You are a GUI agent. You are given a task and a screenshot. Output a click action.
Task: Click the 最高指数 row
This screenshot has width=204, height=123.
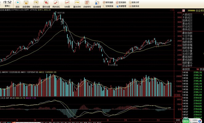[x=187, y=57]
